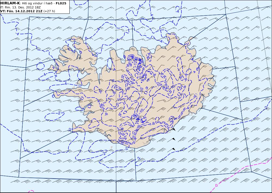Image resolution: width=272 pixels, height=193 pixels.
Task: Select the "VT: Fös. 14.12.2012 21Z" valid time
Action: [21, 11]
